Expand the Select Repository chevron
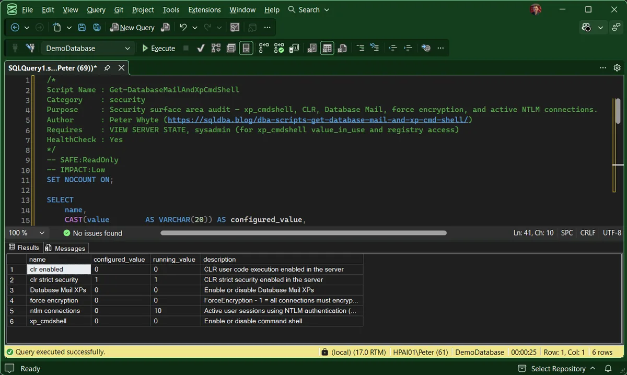 coord(593,369)
